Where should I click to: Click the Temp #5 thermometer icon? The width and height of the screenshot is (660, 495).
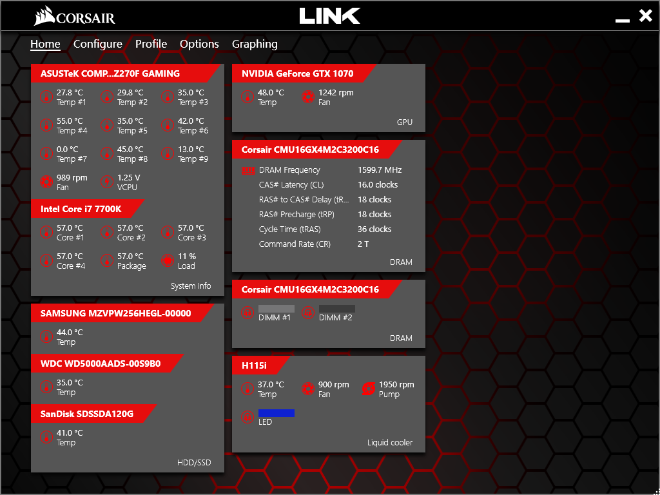pos(106,126)
